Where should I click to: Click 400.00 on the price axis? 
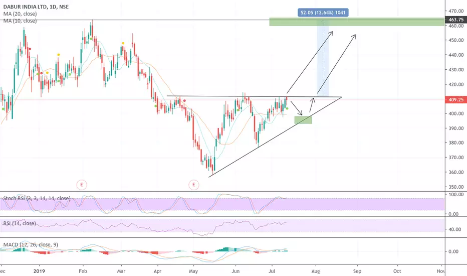[455, 113]
